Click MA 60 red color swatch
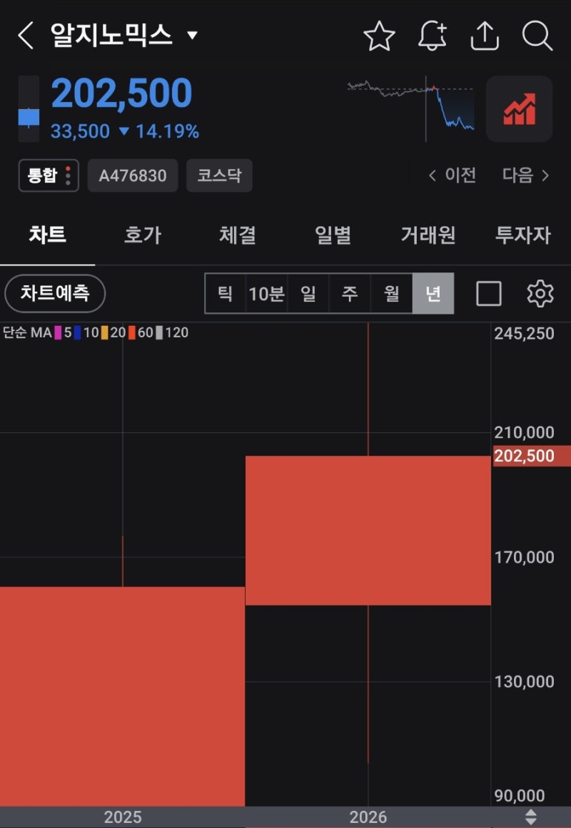 (132, 332)
